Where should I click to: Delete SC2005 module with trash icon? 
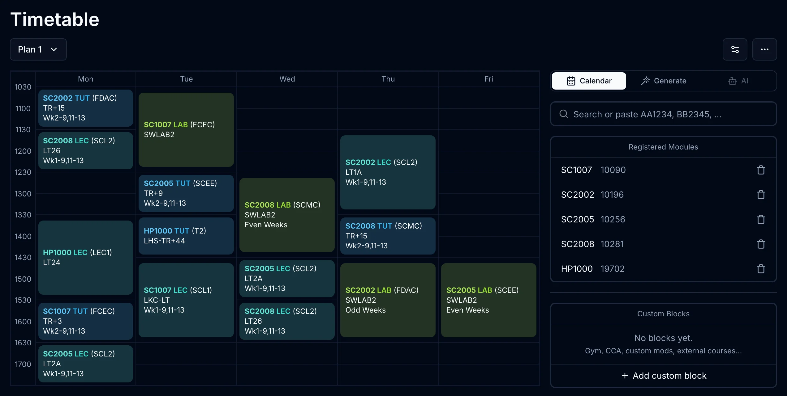tap(761, 219)
